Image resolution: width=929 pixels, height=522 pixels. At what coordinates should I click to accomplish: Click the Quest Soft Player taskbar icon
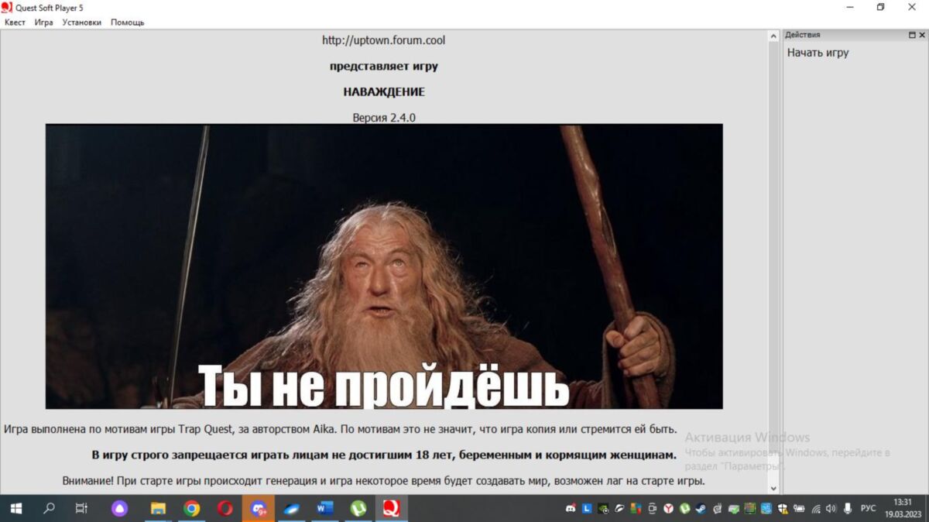(392, 509)
